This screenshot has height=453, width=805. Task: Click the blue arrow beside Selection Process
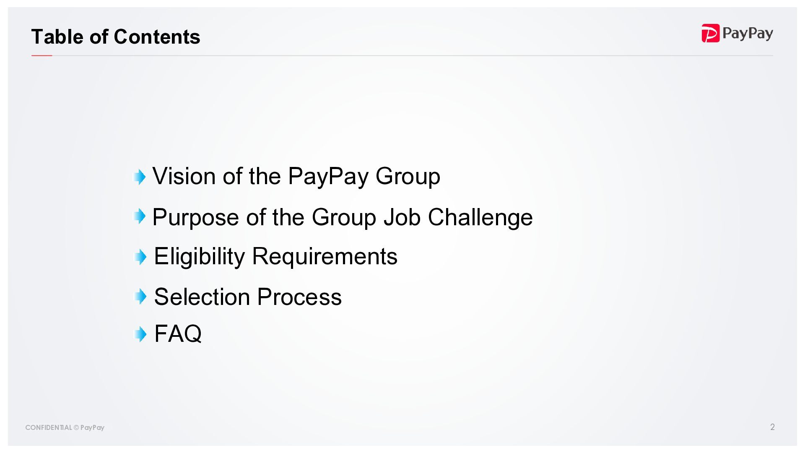[x=140, y=297]
